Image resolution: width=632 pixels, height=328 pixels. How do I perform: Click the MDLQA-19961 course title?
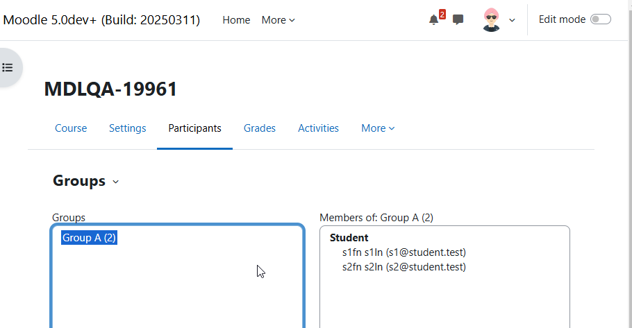110,89
